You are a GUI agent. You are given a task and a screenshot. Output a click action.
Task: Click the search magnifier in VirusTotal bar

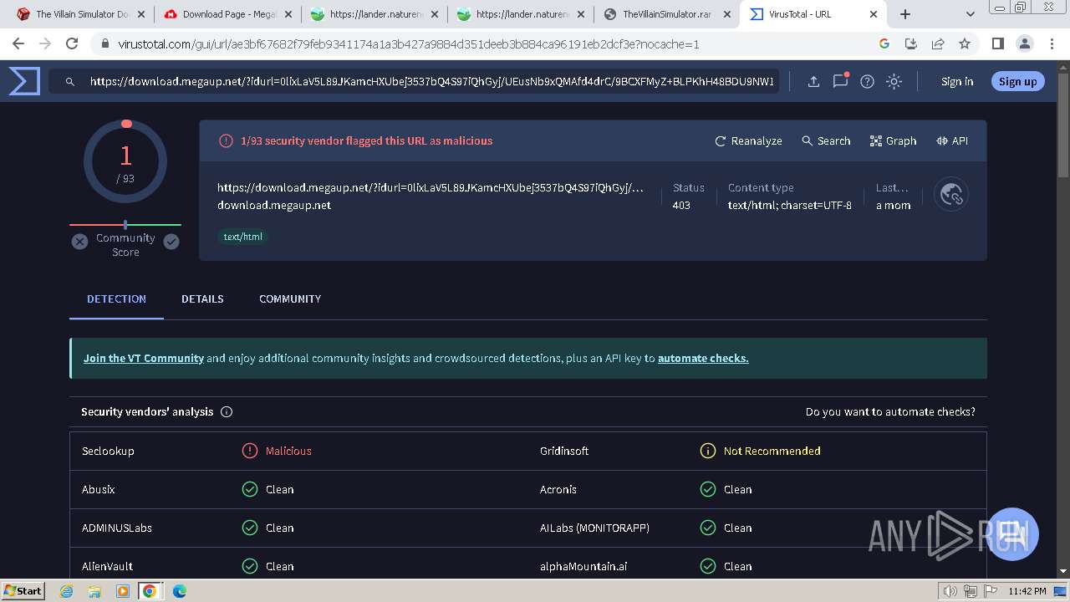click(x=70, y=81)
